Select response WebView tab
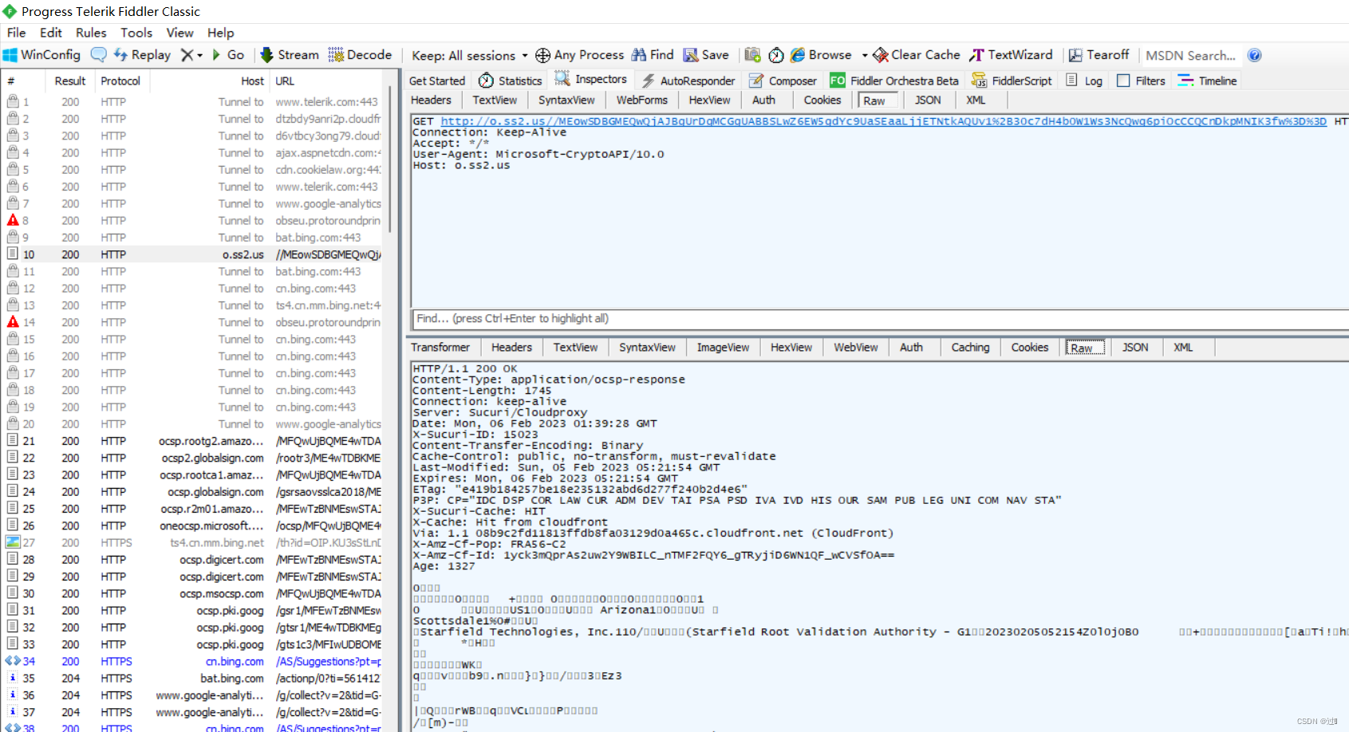 tap(856, 347)
